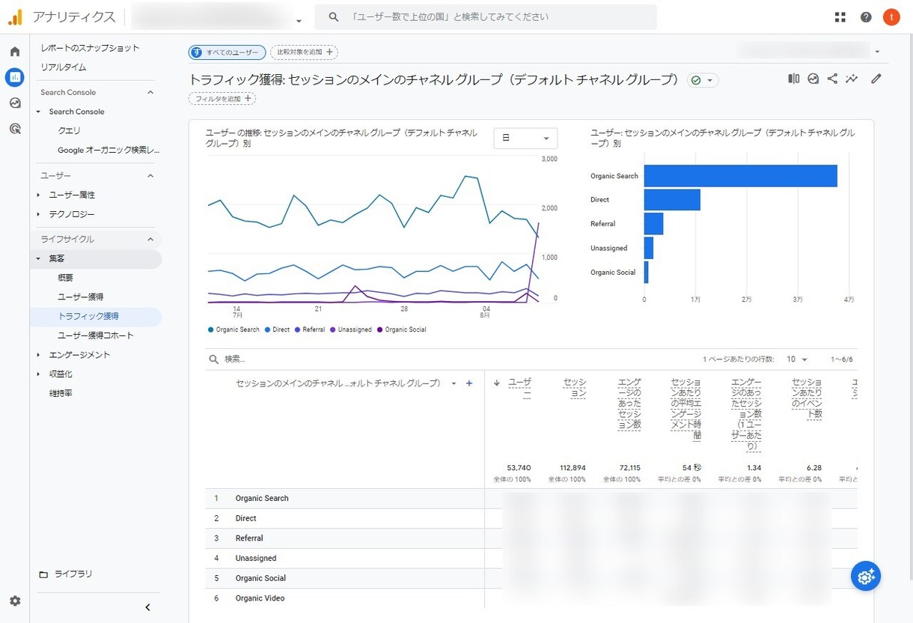Open 概要 under 集客
Viewport: 913px width, 623px height.
click(x=66, y=278)
